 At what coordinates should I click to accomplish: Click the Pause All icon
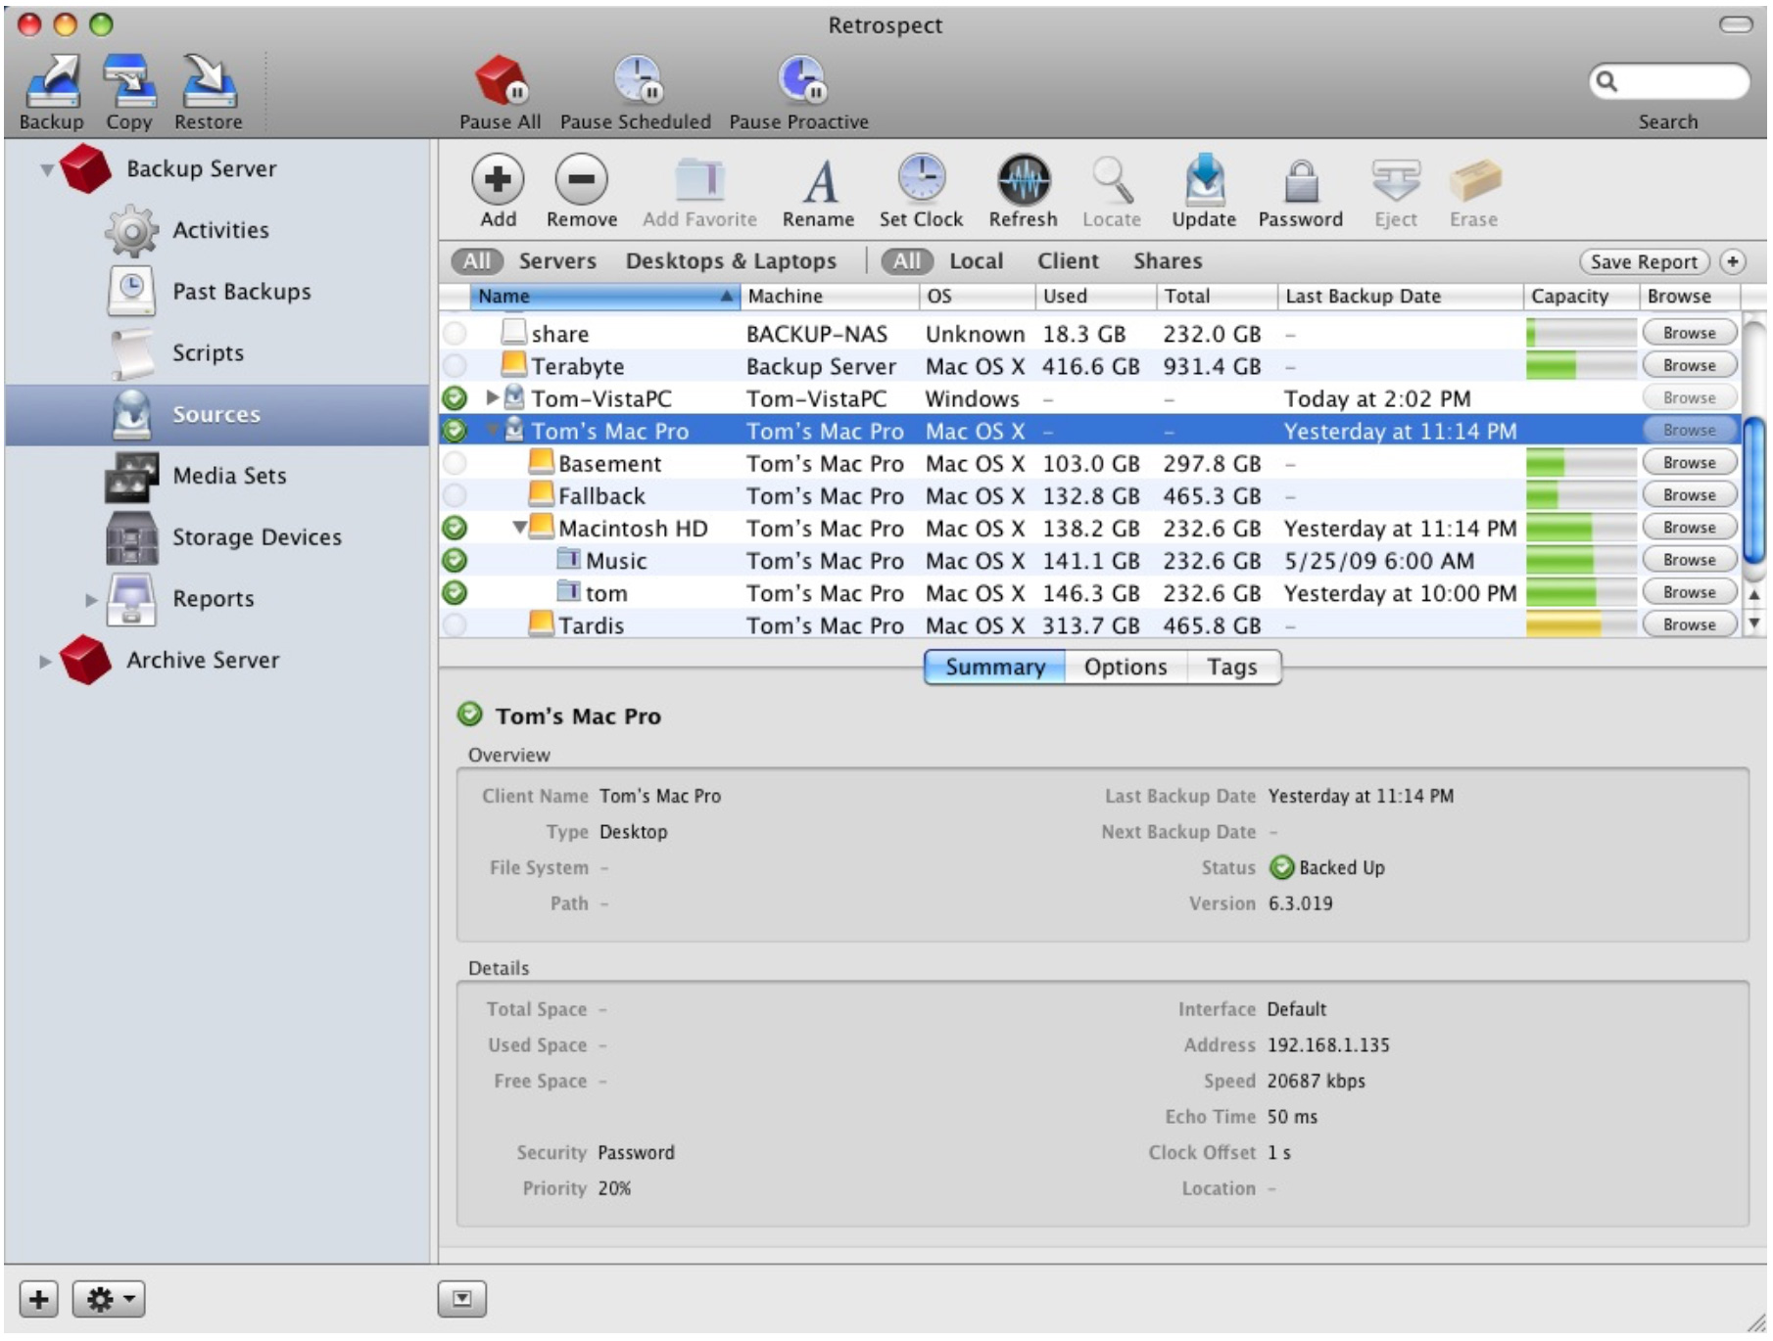tap(502, 80)
